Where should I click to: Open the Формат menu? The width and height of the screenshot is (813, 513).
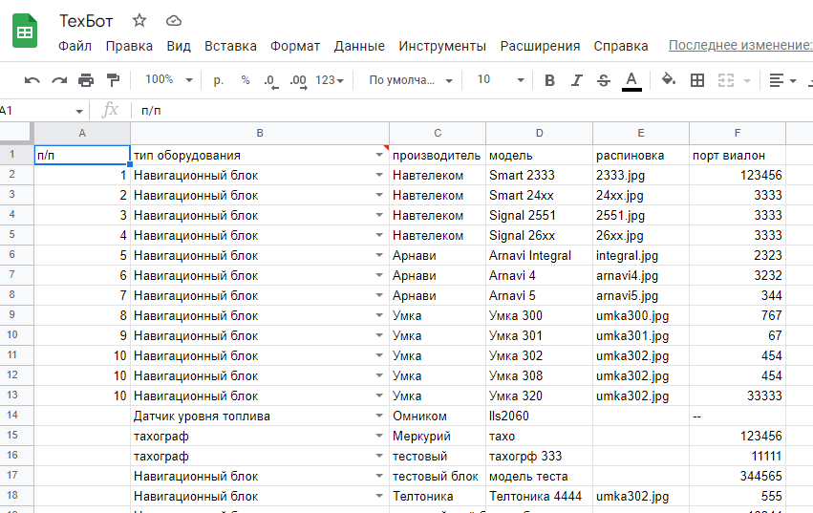tap(295, 46)
